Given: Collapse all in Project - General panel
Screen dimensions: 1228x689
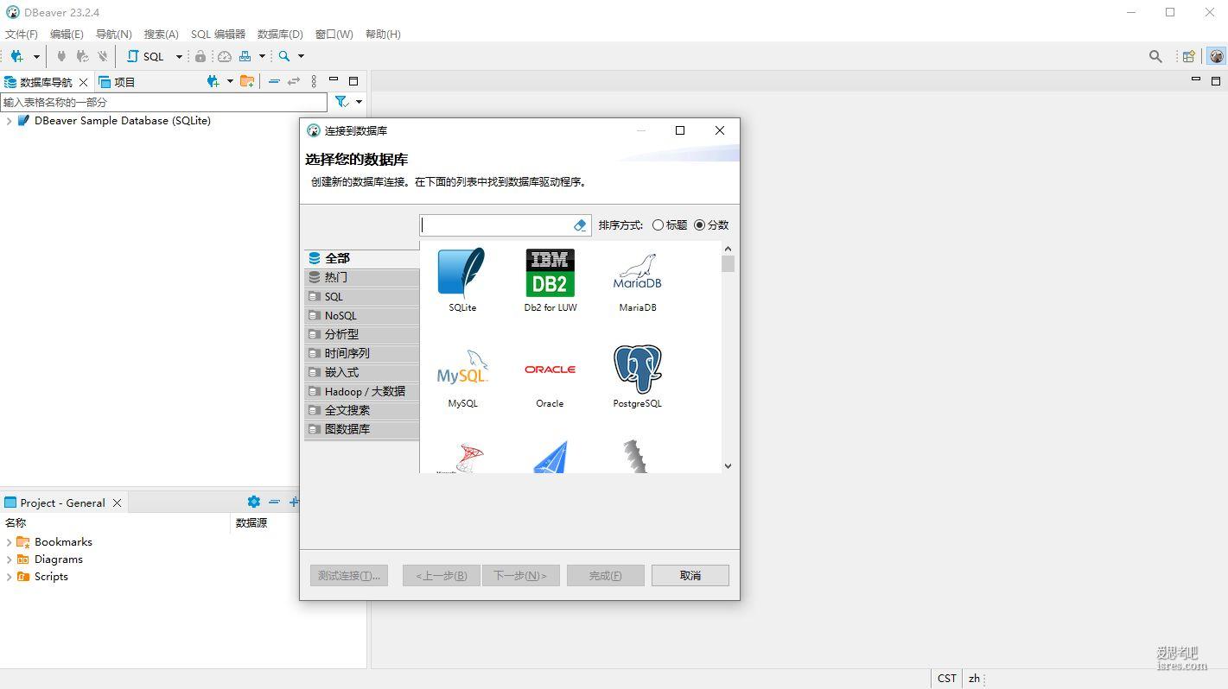Looking at the screenshot, I should pyautogui.click(x=274, y=502).
